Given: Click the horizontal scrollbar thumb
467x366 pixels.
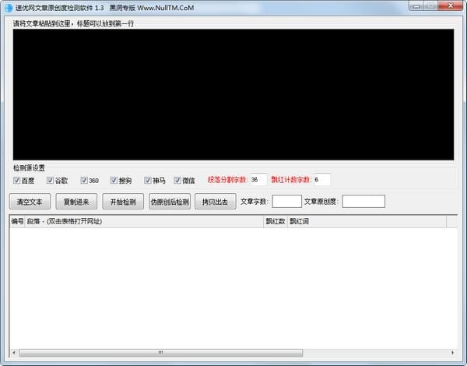Looking at the screenshot, I should [x=161, y=353].
